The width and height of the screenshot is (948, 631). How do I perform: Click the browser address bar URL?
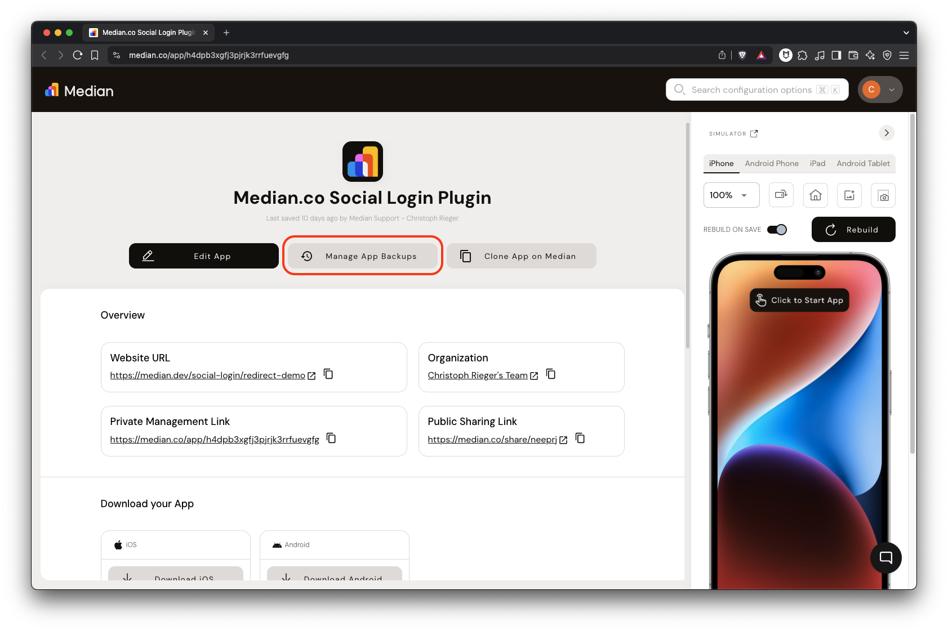[x=209, y=55]
